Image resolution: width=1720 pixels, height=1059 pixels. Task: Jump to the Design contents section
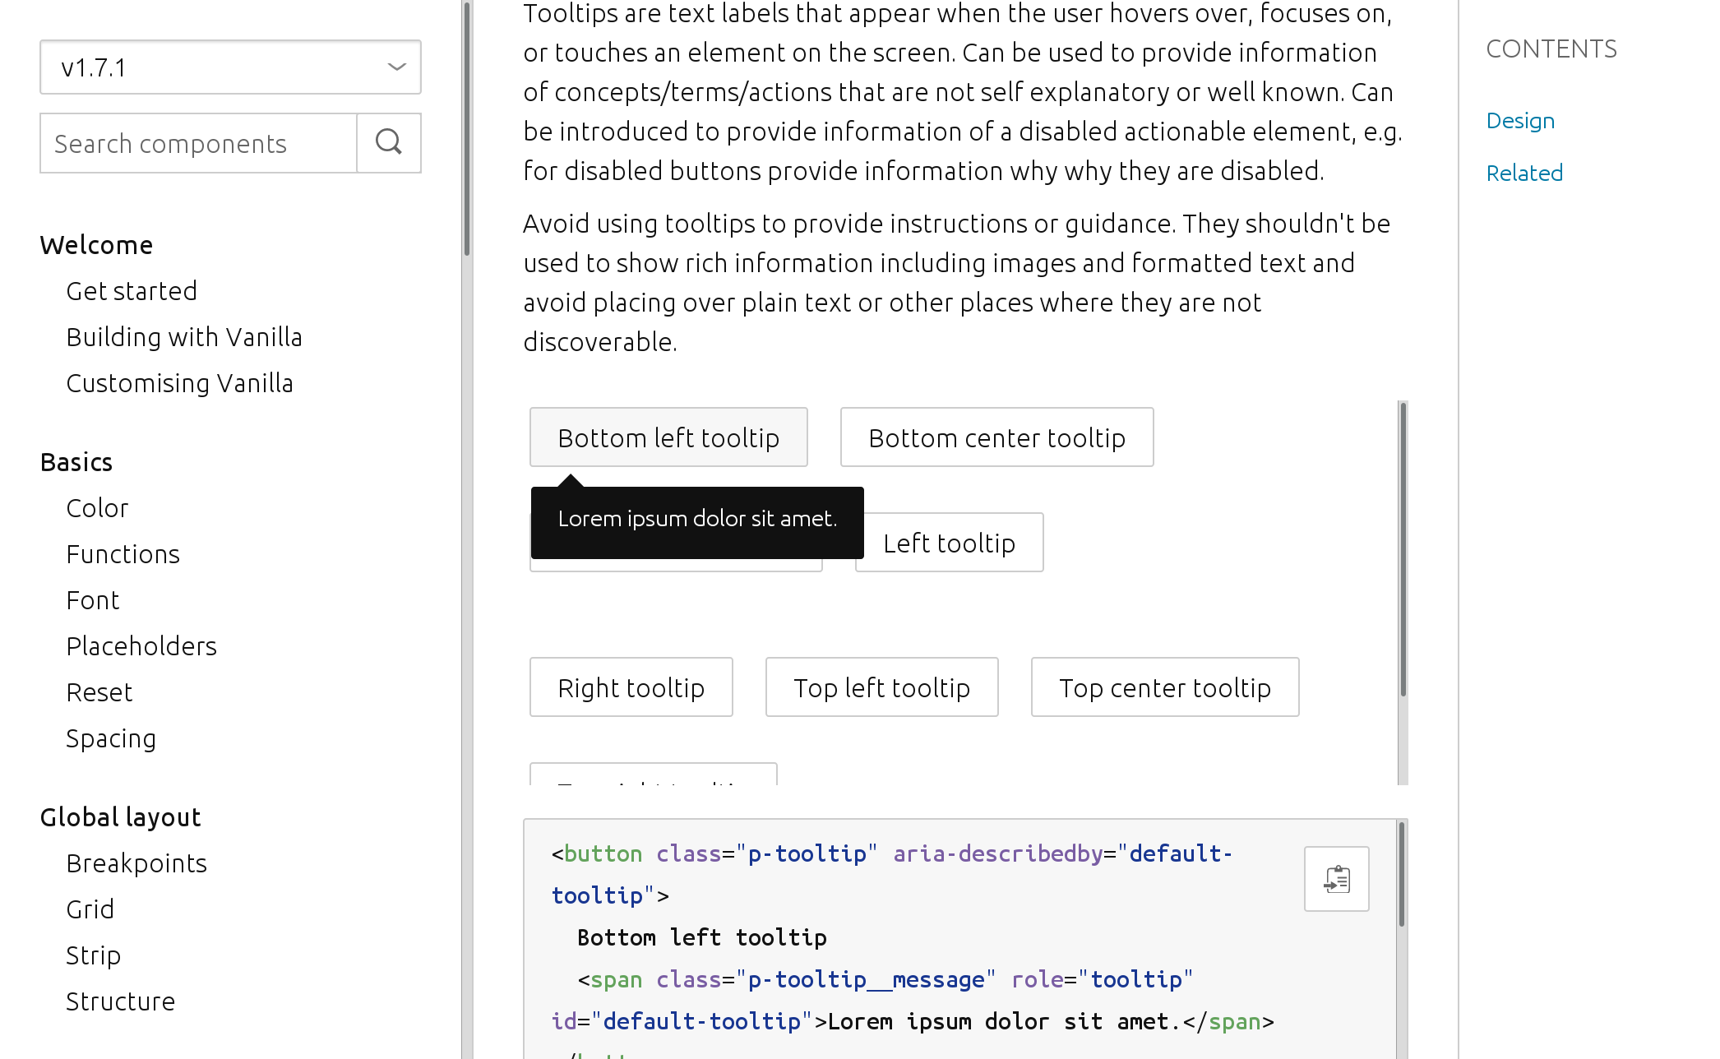(1519, 120)
